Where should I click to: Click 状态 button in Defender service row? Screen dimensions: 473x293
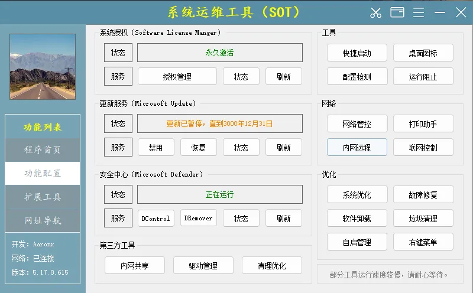point(241,218)
